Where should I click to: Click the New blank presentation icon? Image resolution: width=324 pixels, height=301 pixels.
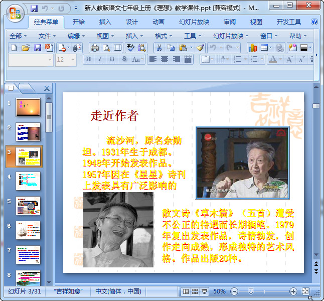(x=14, y=48)
